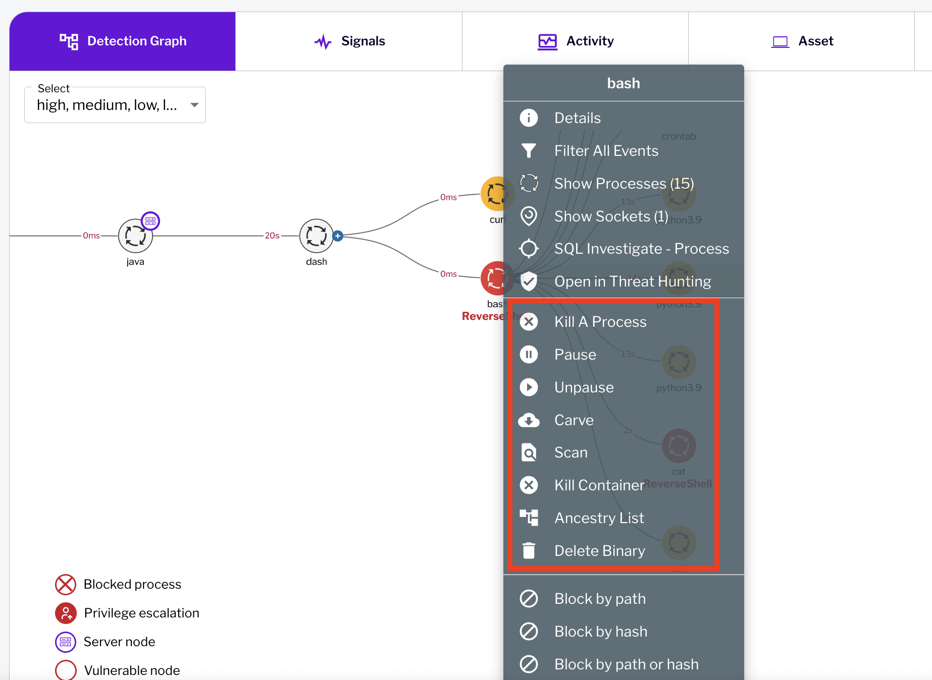The width and height of the screenshot is (932, 680).
Task: Click the Unpause play icon
Action: coord(529,387)
